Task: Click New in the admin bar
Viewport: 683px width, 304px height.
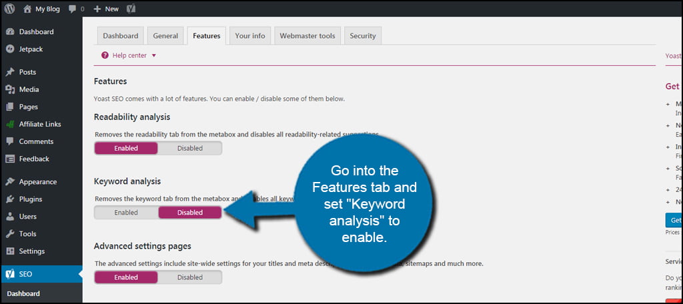Action: (x=111, y=9)
